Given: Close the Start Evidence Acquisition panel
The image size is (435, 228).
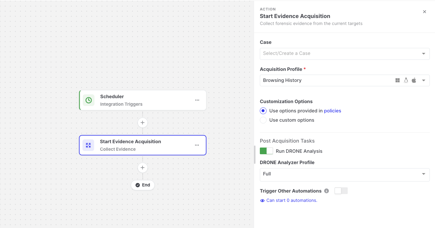Looking at the screenshot, I should (425, 12).
